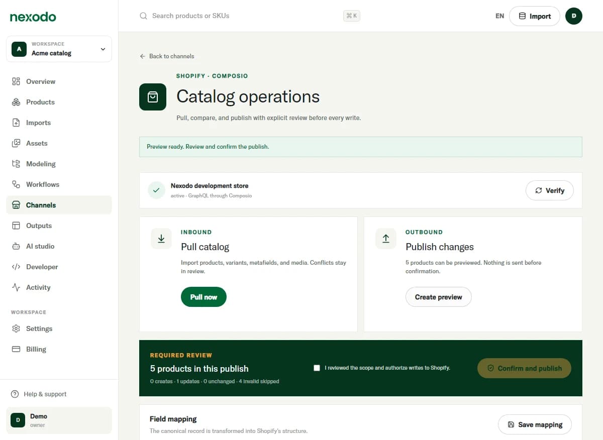The width and height of the screenshot is (603, 440).
Task: Click the Outputs layout icon
Action: [x=16, y=226]
